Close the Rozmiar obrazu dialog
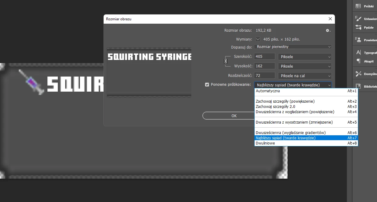The image size is (377, 202). [330, 19]
